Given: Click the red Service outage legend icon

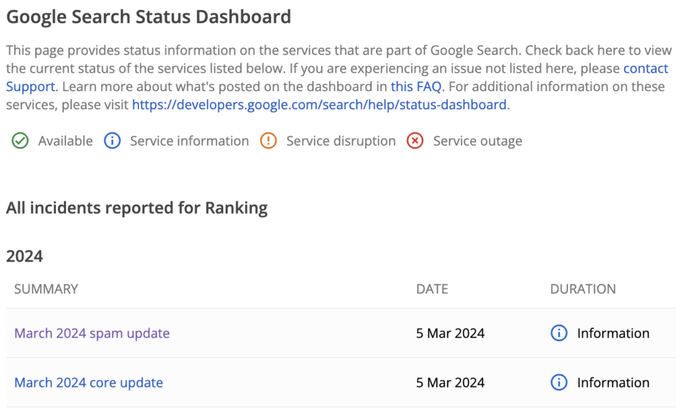Looking at the screenshot, I should [415, 141].
